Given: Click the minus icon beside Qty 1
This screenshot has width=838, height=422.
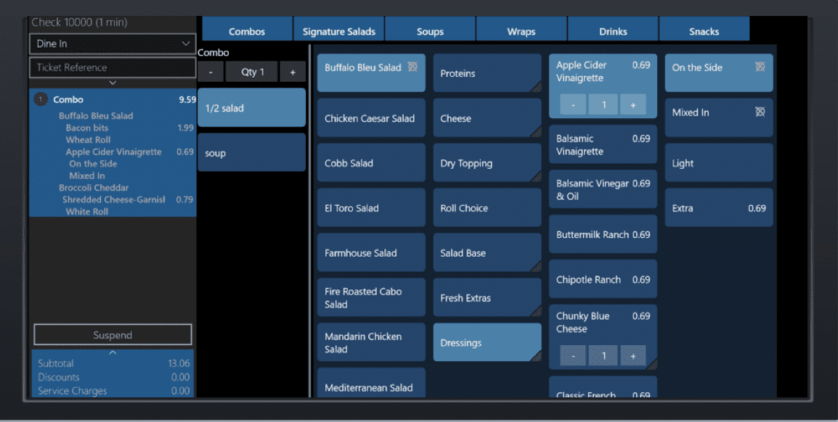Looking at the screenshot, I should (x=211, y=72).
